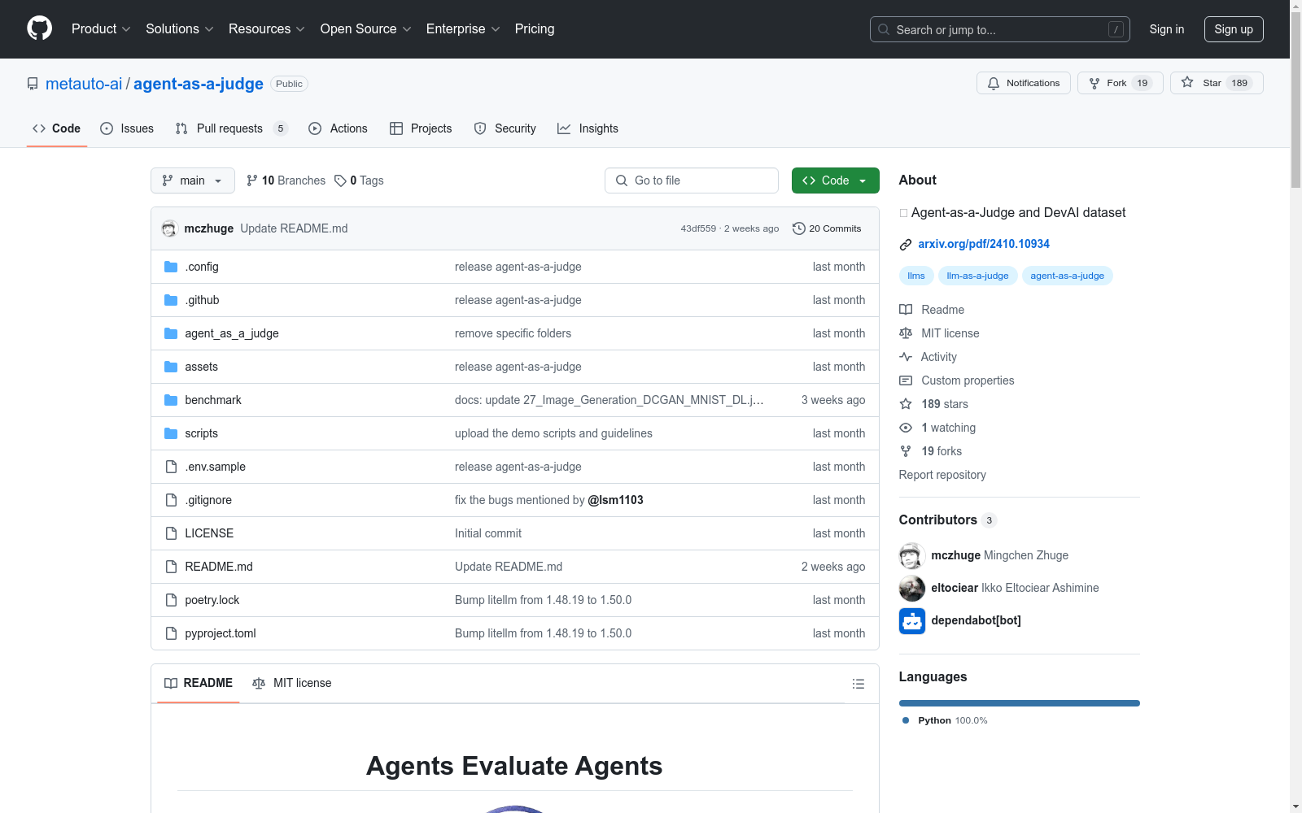1302x813 pixels.
Task: Click the 189 stars star icon
Action: tap(906, 404)
